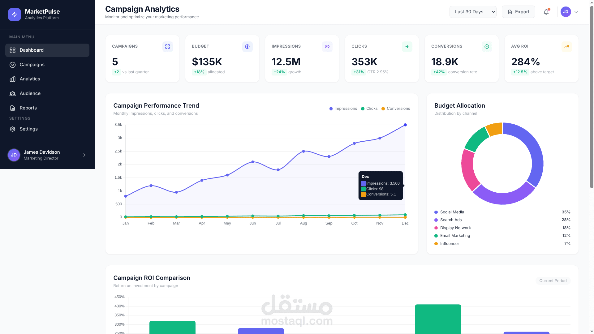Click the JD avatar in sidebar profile
This screenshot has height=334, width=594.
point(14,155)
